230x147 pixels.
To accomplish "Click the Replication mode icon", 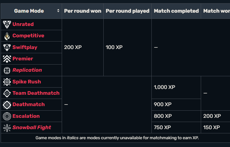I will point(7,70).
